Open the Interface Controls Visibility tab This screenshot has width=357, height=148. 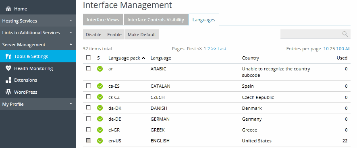click(x=156, y=20)
